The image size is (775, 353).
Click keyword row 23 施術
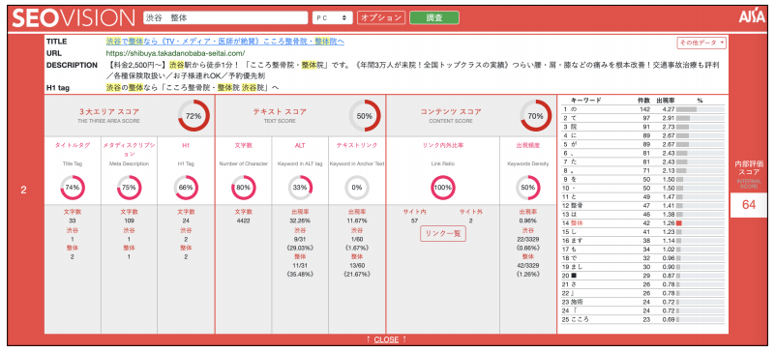643,302
